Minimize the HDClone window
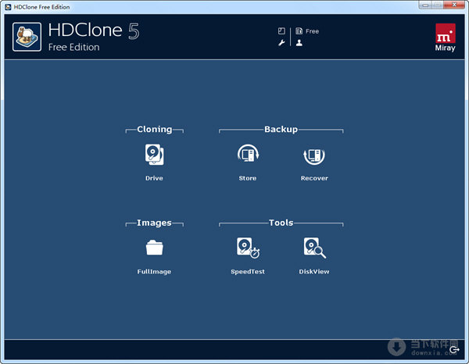Screen dimensions: 469x364 tap(425, 5)
